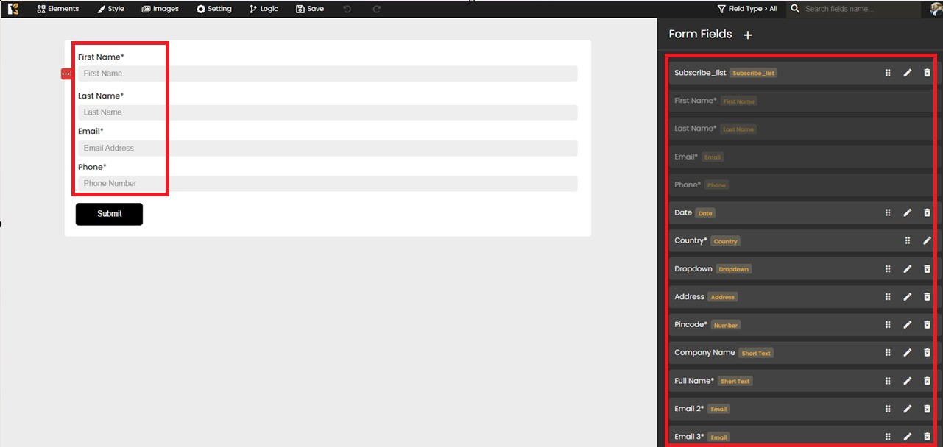Screen dimensions: 943x447
Task: Open the Field Type filter dropdown
Action: (747, 9)
